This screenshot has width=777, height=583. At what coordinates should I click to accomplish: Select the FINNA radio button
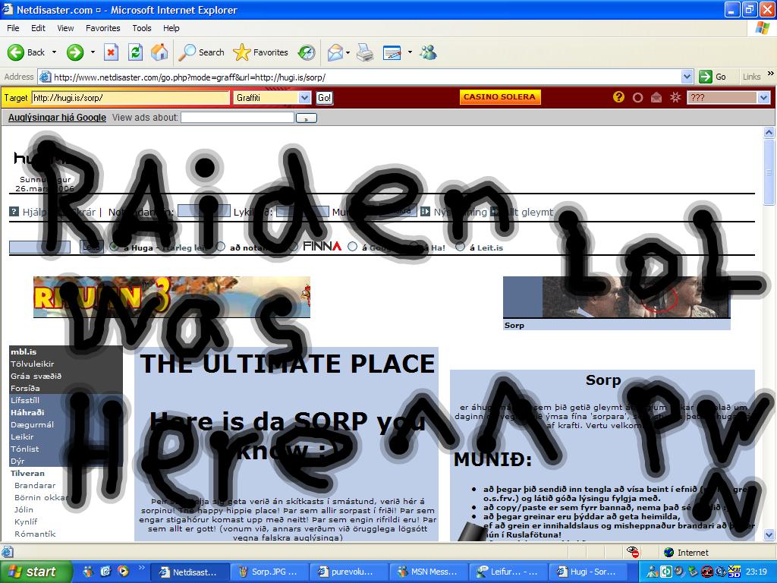click(x=294, y=247)
